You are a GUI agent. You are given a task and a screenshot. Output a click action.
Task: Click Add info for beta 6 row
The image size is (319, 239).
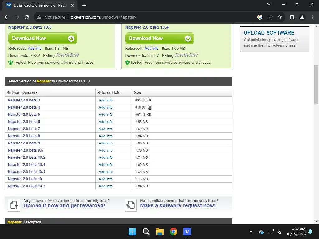click(x=106, y=122)
